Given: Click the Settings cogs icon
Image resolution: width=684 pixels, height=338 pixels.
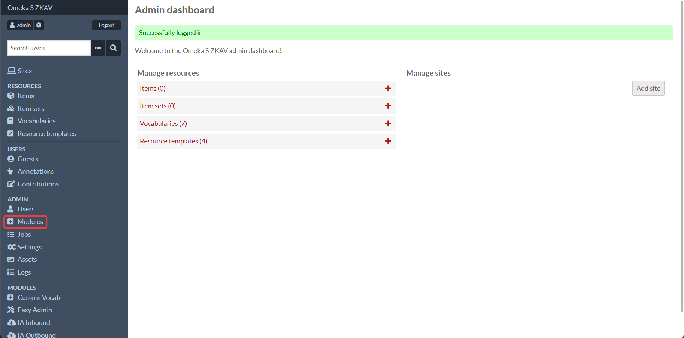Looking at the screenshot, I should tap(12, 247).
